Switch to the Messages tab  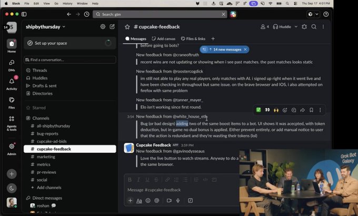click(x=136, y=38)
